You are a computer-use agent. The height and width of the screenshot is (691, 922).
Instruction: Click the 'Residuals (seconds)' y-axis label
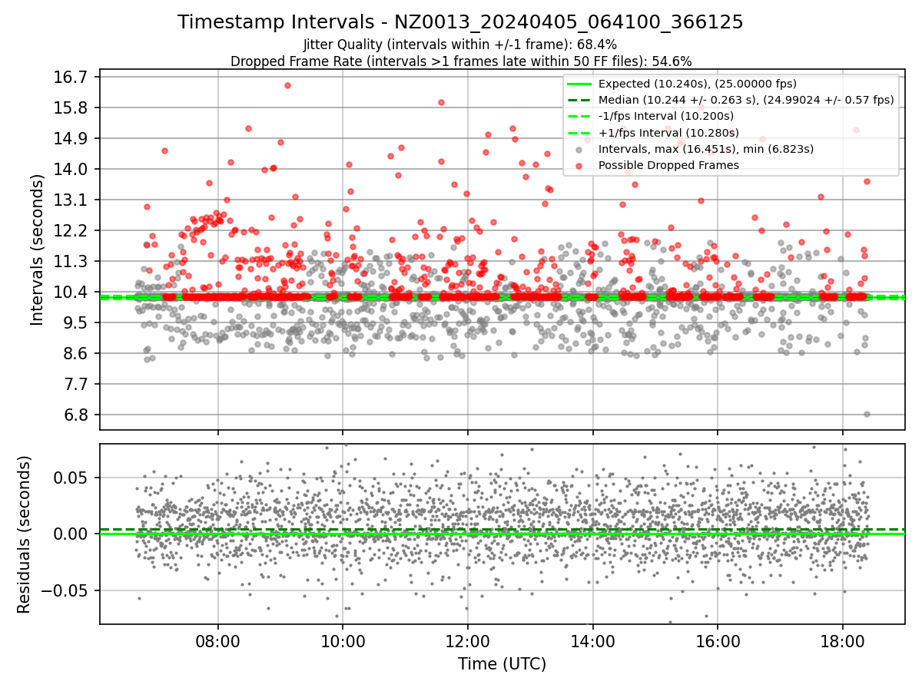[24, 534]
